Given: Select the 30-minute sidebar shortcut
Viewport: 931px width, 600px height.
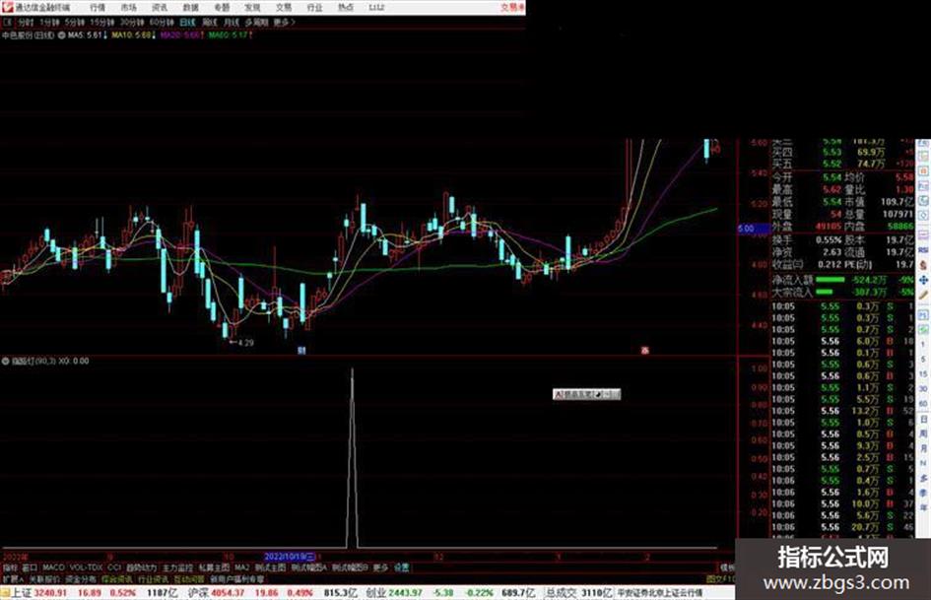Looking at the screenshot, I should (923, 388).
